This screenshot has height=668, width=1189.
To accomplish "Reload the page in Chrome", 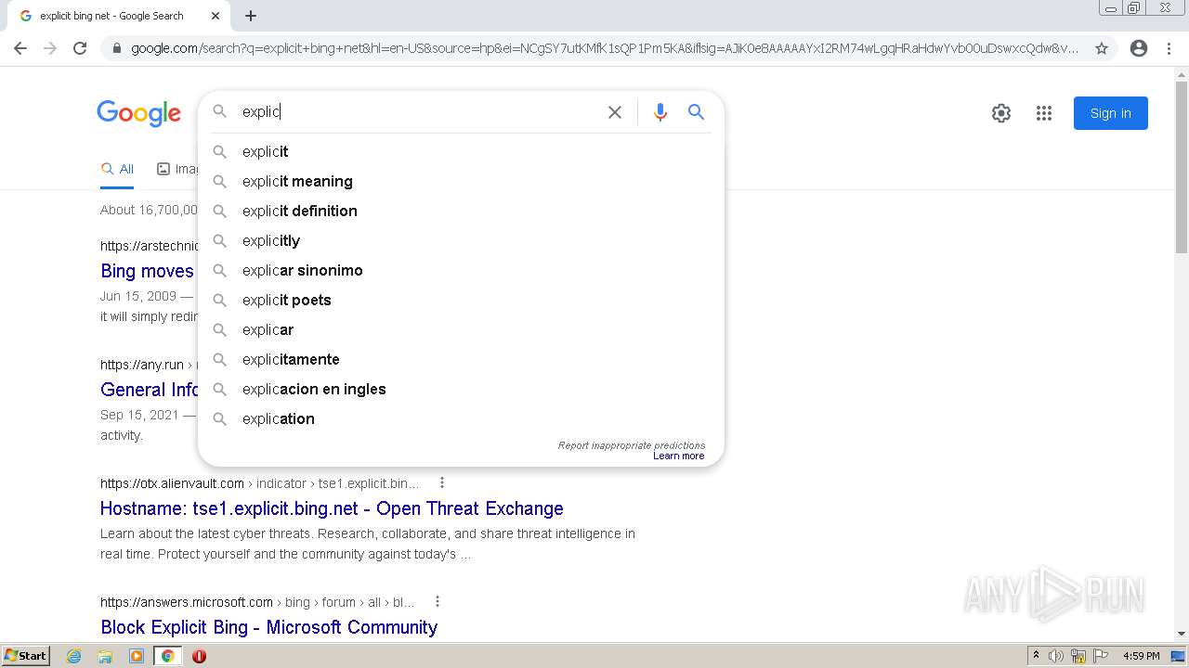I will (x=80, y=48).
